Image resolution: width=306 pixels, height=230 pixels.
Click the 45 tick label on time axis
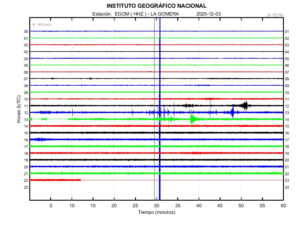click(220, 206)
